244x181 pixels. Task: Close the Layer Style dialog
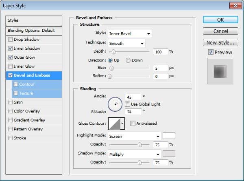(235, 6)
